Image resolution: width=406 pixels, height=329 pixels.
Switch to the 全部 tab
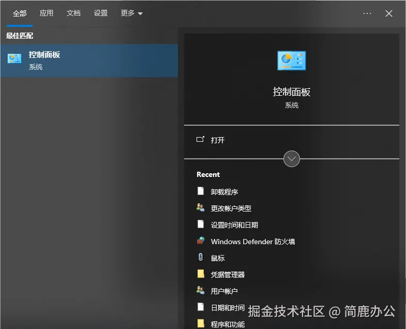pyautogui.click(x=20, y=13)
